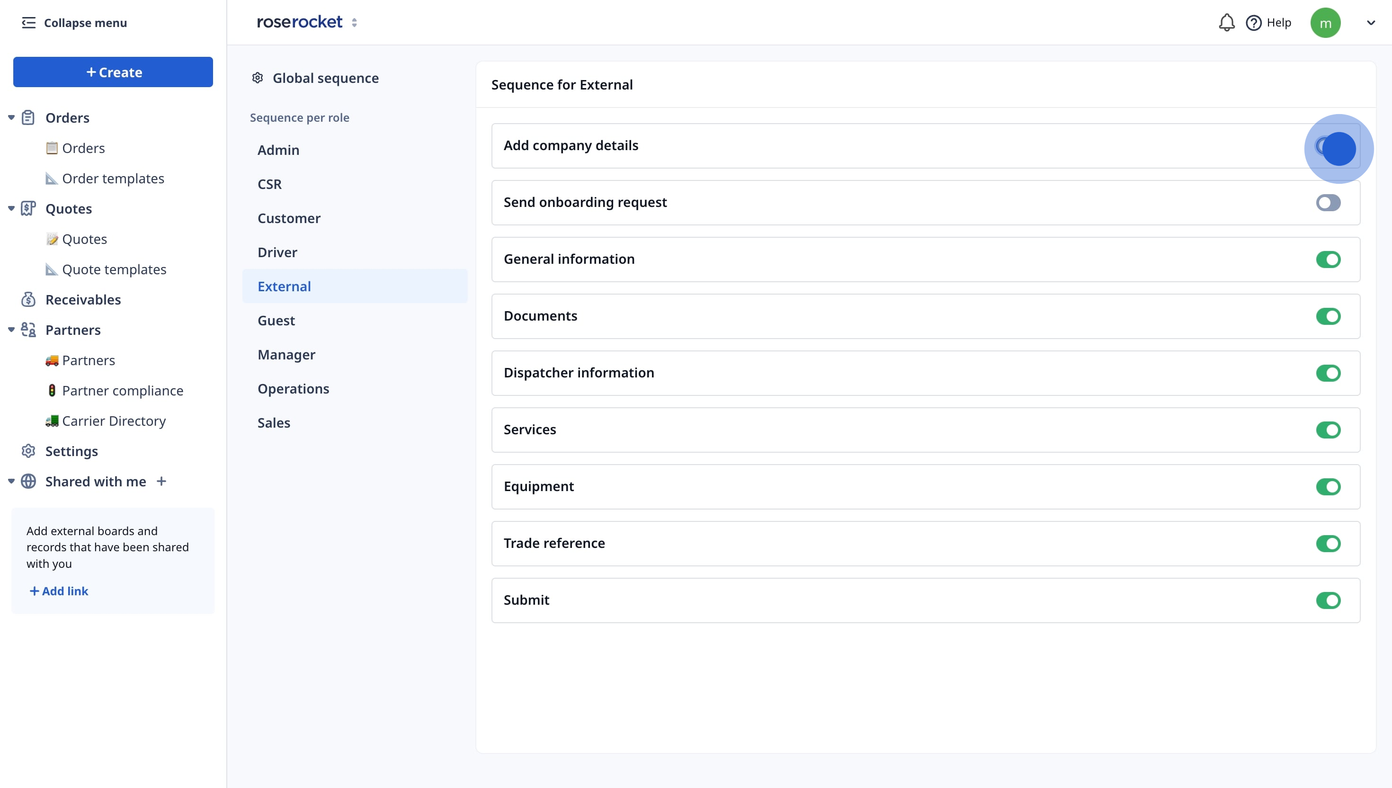Collapse the Partners section arrow
Viewport: 1392px width, 788px height.
click(11, 330)
